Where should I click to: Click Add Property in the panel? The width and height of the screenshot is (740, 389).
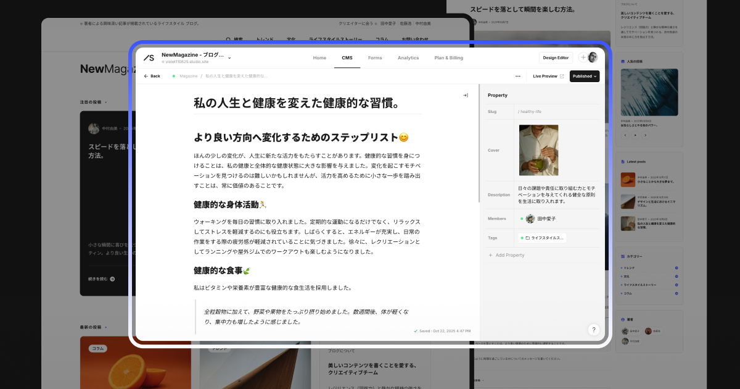point(506,255)
